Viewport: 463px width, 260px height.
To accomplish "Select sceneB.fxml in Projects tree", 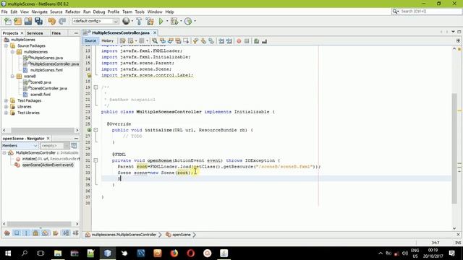I will (41, 95).
